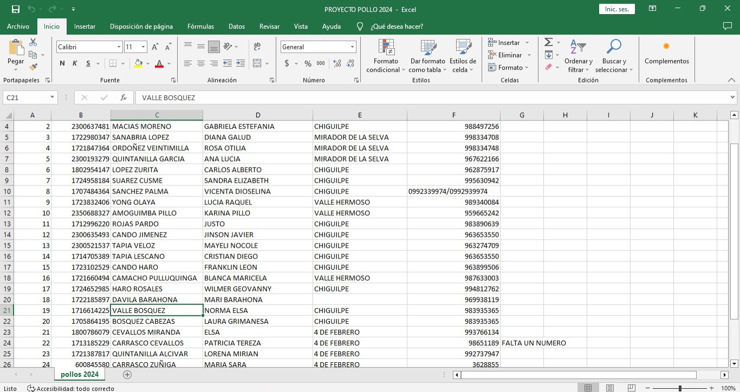
Task: Open the Name Box dropdown arrow
Action: point(53,98)
